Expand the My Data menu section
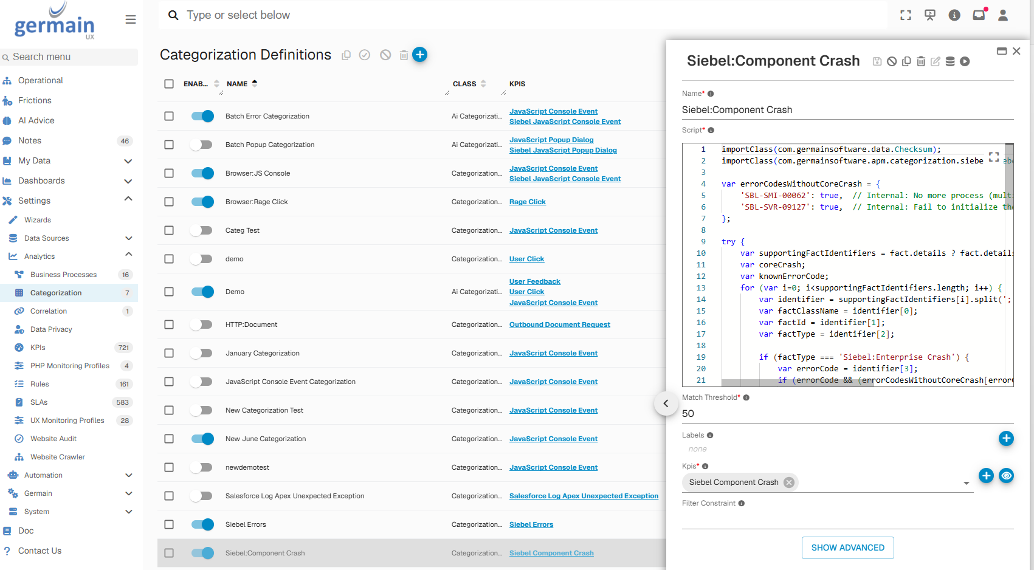 128,161
